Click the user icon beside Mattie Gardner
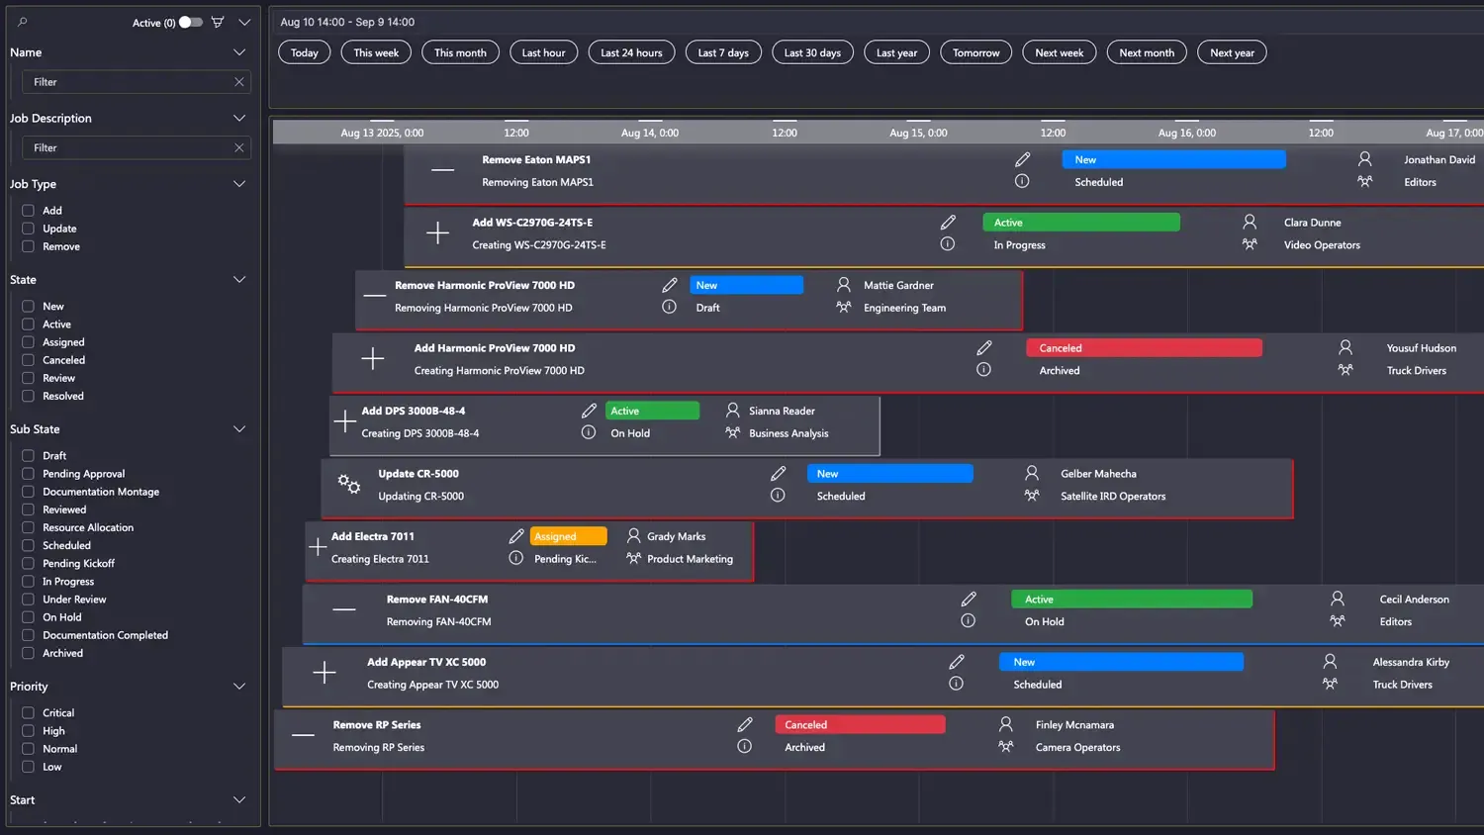The height and width of the screenshot is (835, 1484). pyautogui.click(x=844, y=285)
